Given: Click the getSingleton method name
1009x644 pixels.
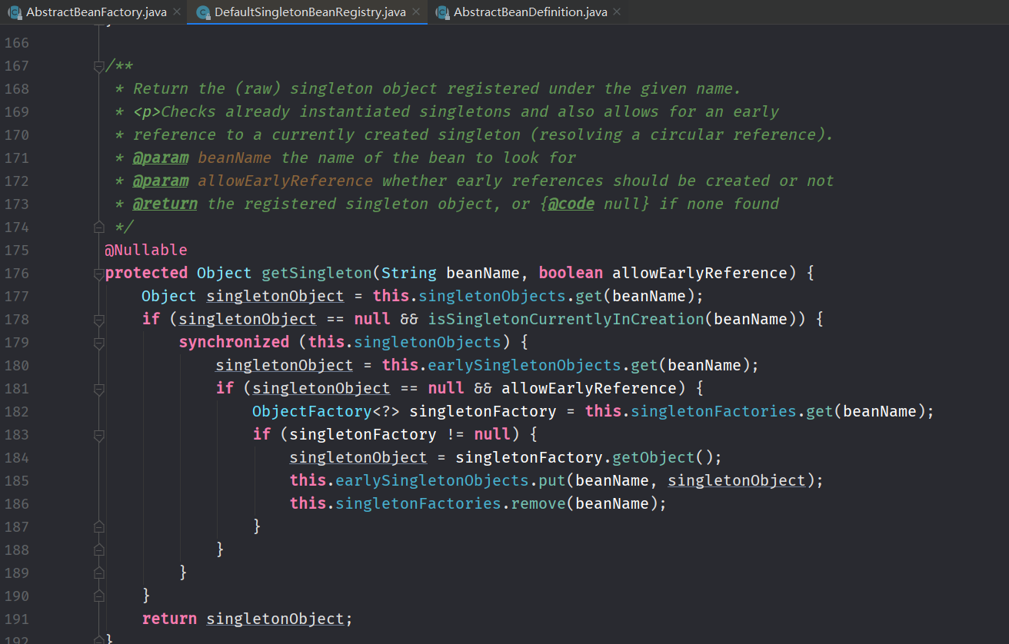Looking at the screenshot, I should (x=317, y=273).
